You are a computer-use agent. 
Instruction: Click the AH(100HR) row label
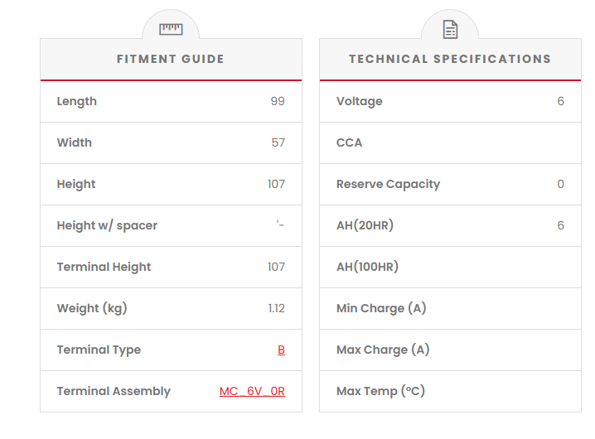click(x=368, y=267)
